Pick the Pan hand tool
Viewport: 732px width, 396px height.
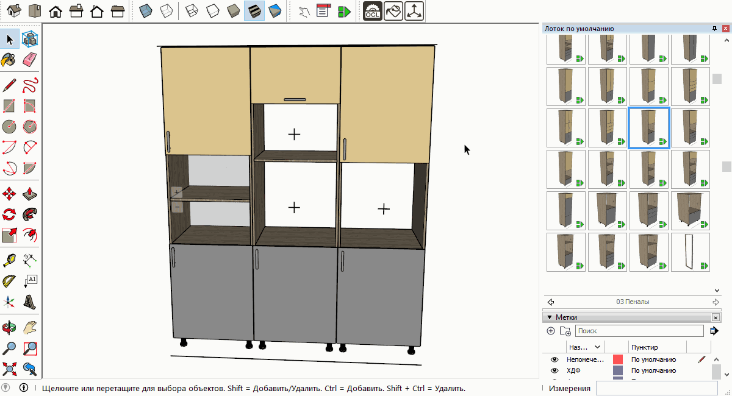click(29, 328)
